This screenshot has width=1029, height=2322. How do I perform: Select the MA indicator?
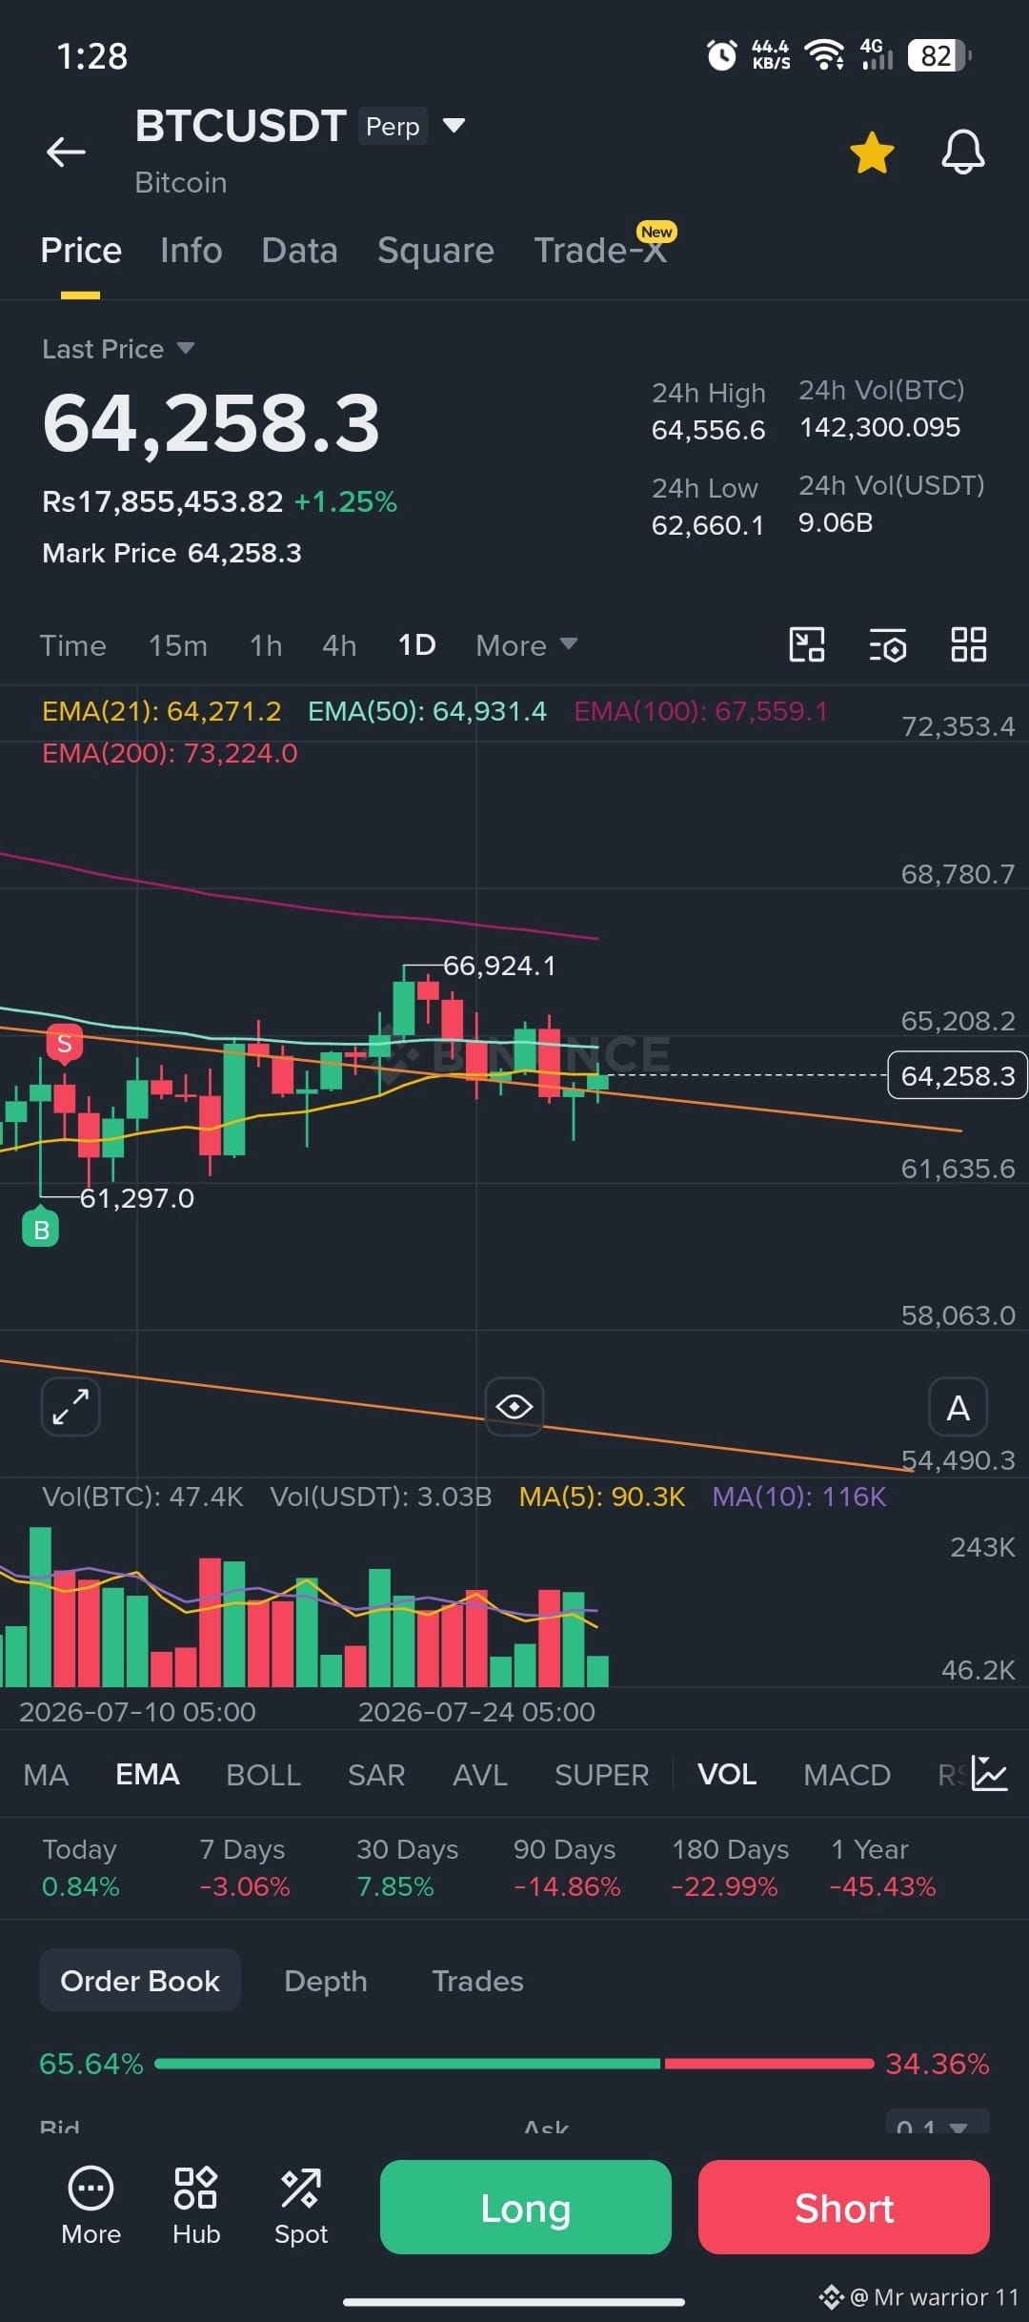[x=46, y=1775]
